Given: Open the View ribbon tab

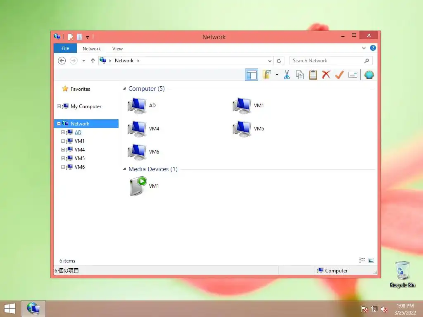Looking at the screenshot, I should coord(117,49).
